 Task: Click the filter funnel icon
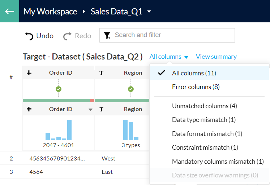(107, 35)
